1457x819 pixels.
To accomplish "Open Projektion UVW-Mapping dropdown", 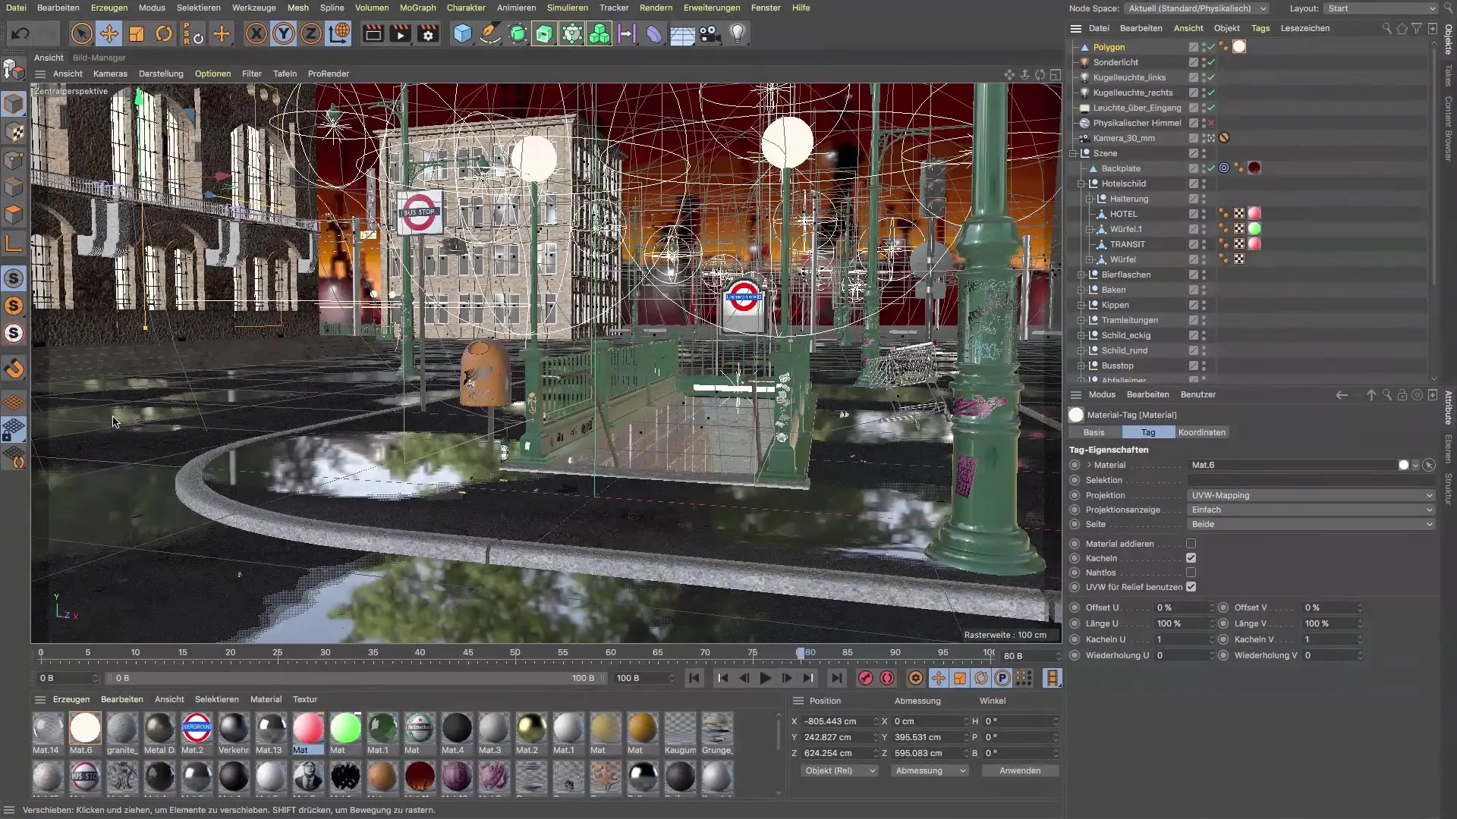I will point(1311,495).
